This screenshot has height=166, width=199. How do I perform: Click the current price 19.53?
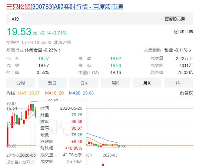click(19, 32)
